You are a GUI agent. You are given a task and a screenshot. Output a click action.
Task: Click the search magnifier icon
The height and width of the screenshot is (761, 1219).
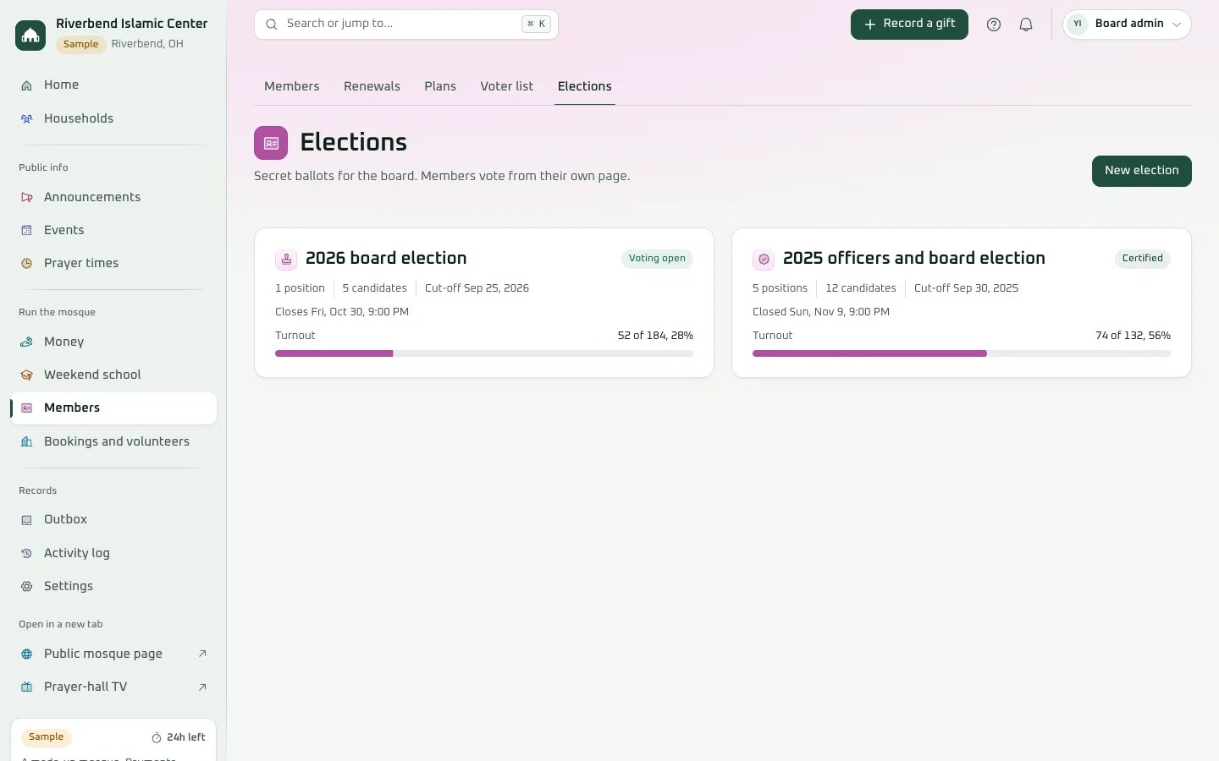pyautogui.click(x=272, y=25)
